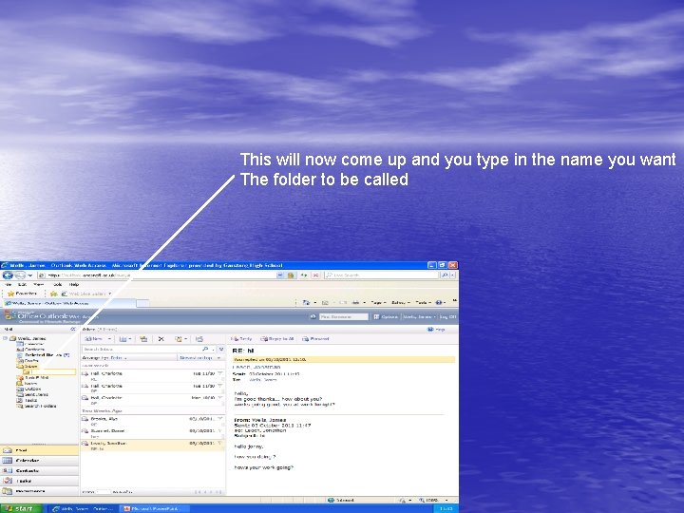Click the Live Search input box
Viewport: 684px width, 513px height.
(x=382, y=275)
